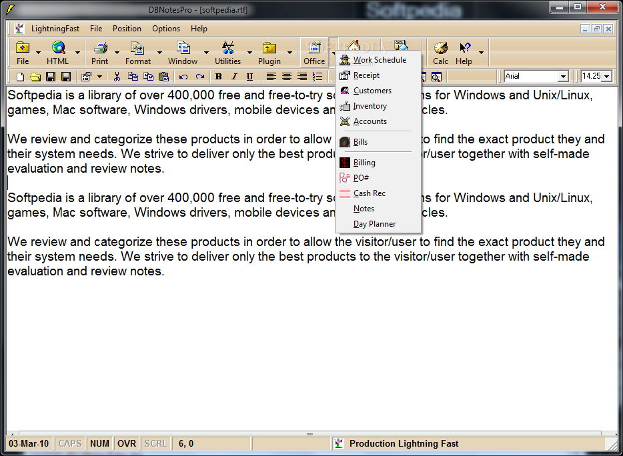Click the SCRL indicator in status bar
623x456 pixels.
pos(155,443)
